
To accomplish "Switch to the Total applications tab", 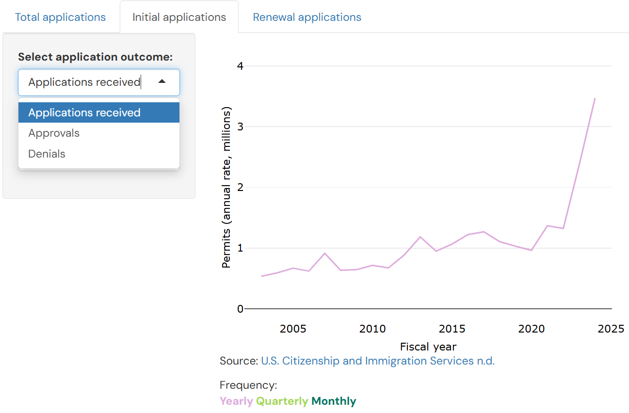I will point(60,17).
